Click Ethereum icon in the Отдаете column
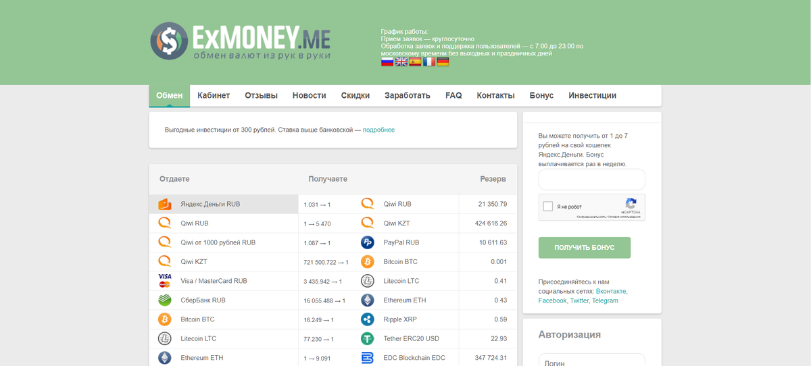Screen dimensions: 811x366 tap(164, 357)
